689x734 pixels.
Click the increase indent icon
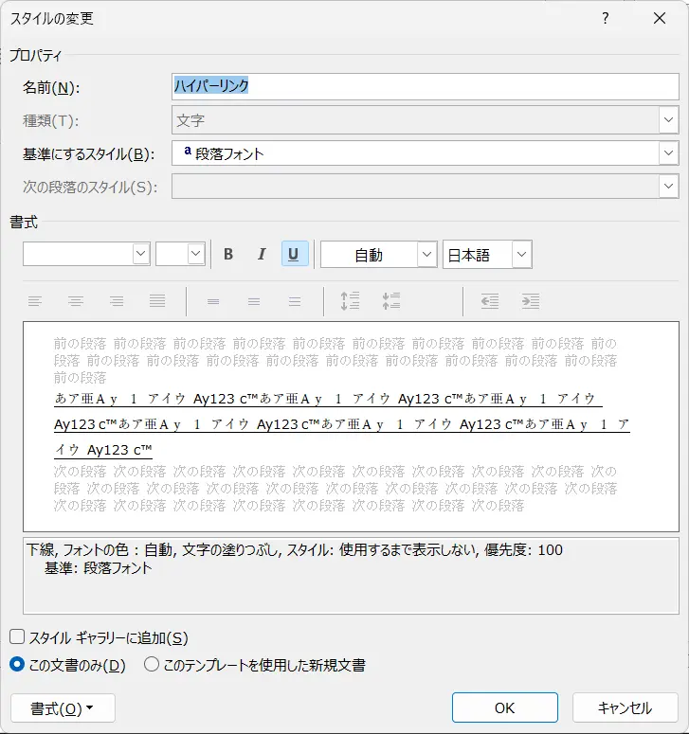(530, 301)
